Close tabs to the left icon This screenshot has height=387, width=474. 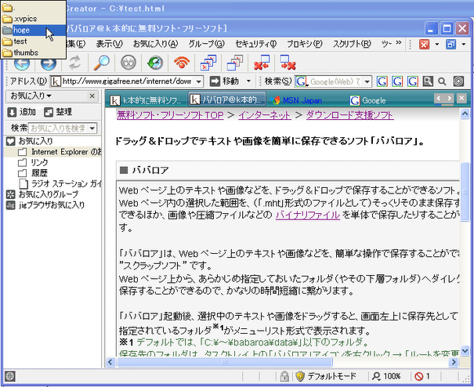[x=262, y=63]
